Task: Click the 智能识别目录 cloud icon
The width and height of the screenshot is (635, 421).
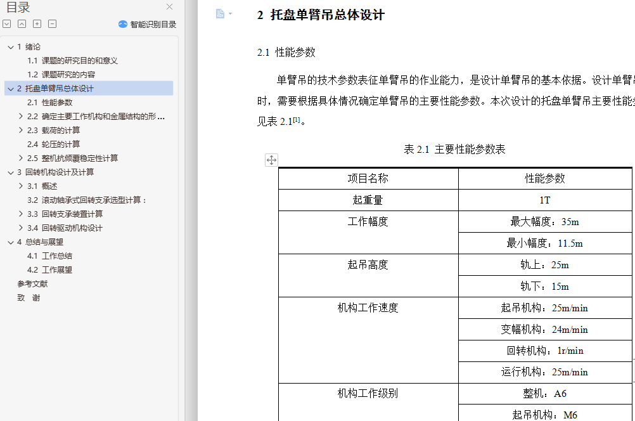Action: click(123, 24)
